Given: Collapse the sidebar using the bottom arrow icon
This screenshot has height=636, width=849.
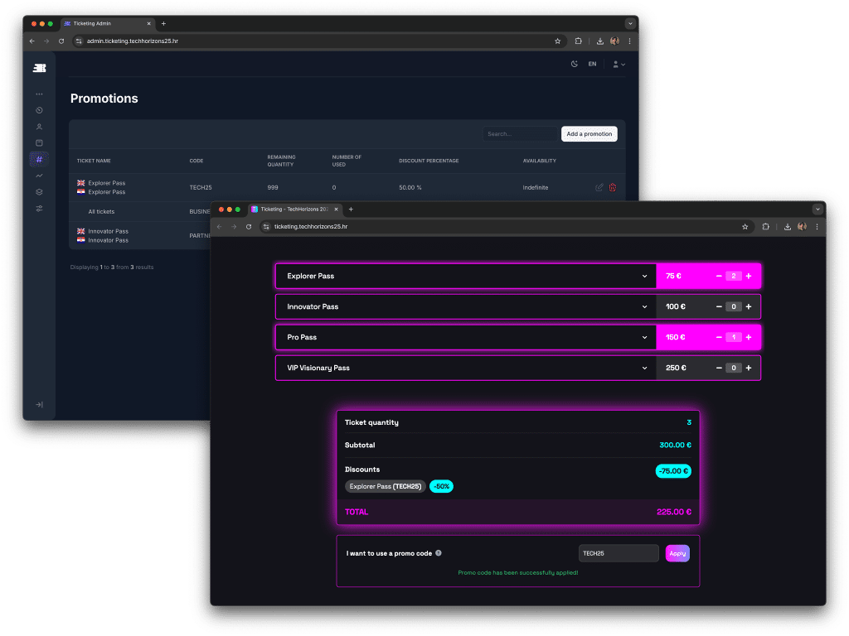Looking at the screenshot, I should [x=39, y=404].
